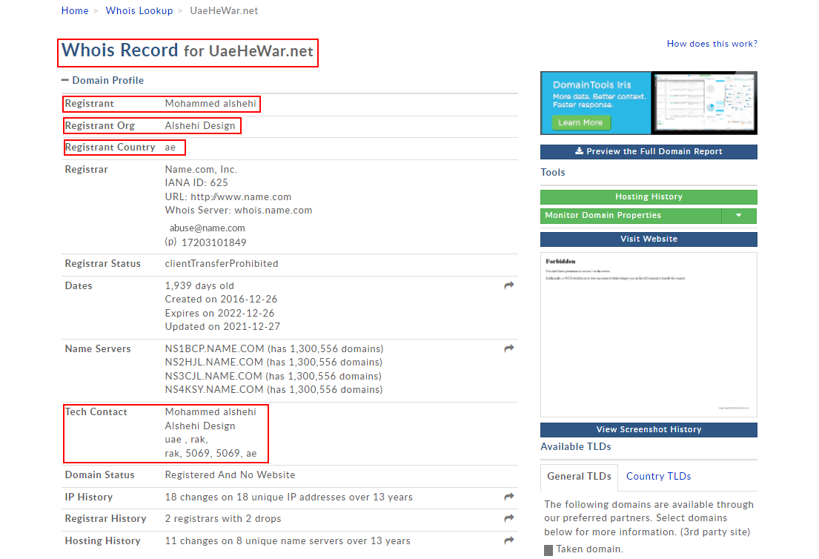This screenshot has width=819, height=559.
Task: Open the Dates share arrow icon
Action: [x=508, y=285]
